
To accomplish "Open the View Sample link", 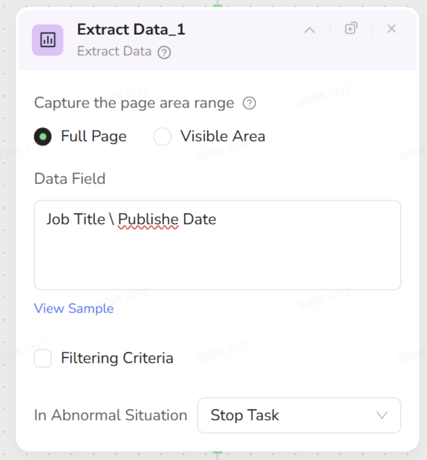I will tap(73, 308).
